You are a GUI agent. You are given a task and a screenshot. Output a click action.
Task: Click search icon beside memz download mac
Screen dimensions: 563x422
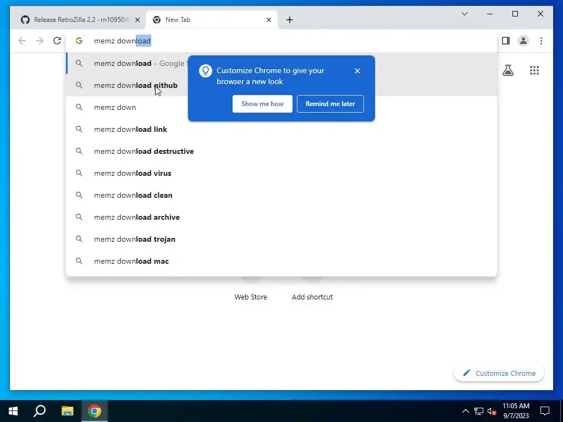point(79,261)
